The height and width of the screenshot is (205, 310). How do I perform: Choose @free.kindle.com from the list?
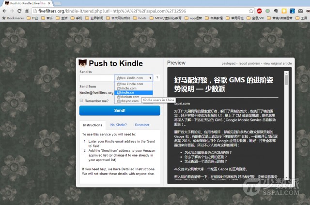point(134,84)
